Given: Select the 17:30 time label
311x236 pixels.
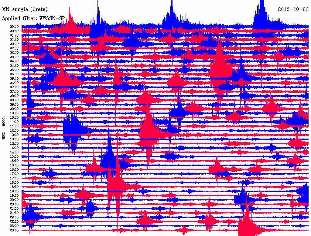Looking at the screenshot, I should pos(14,178).
